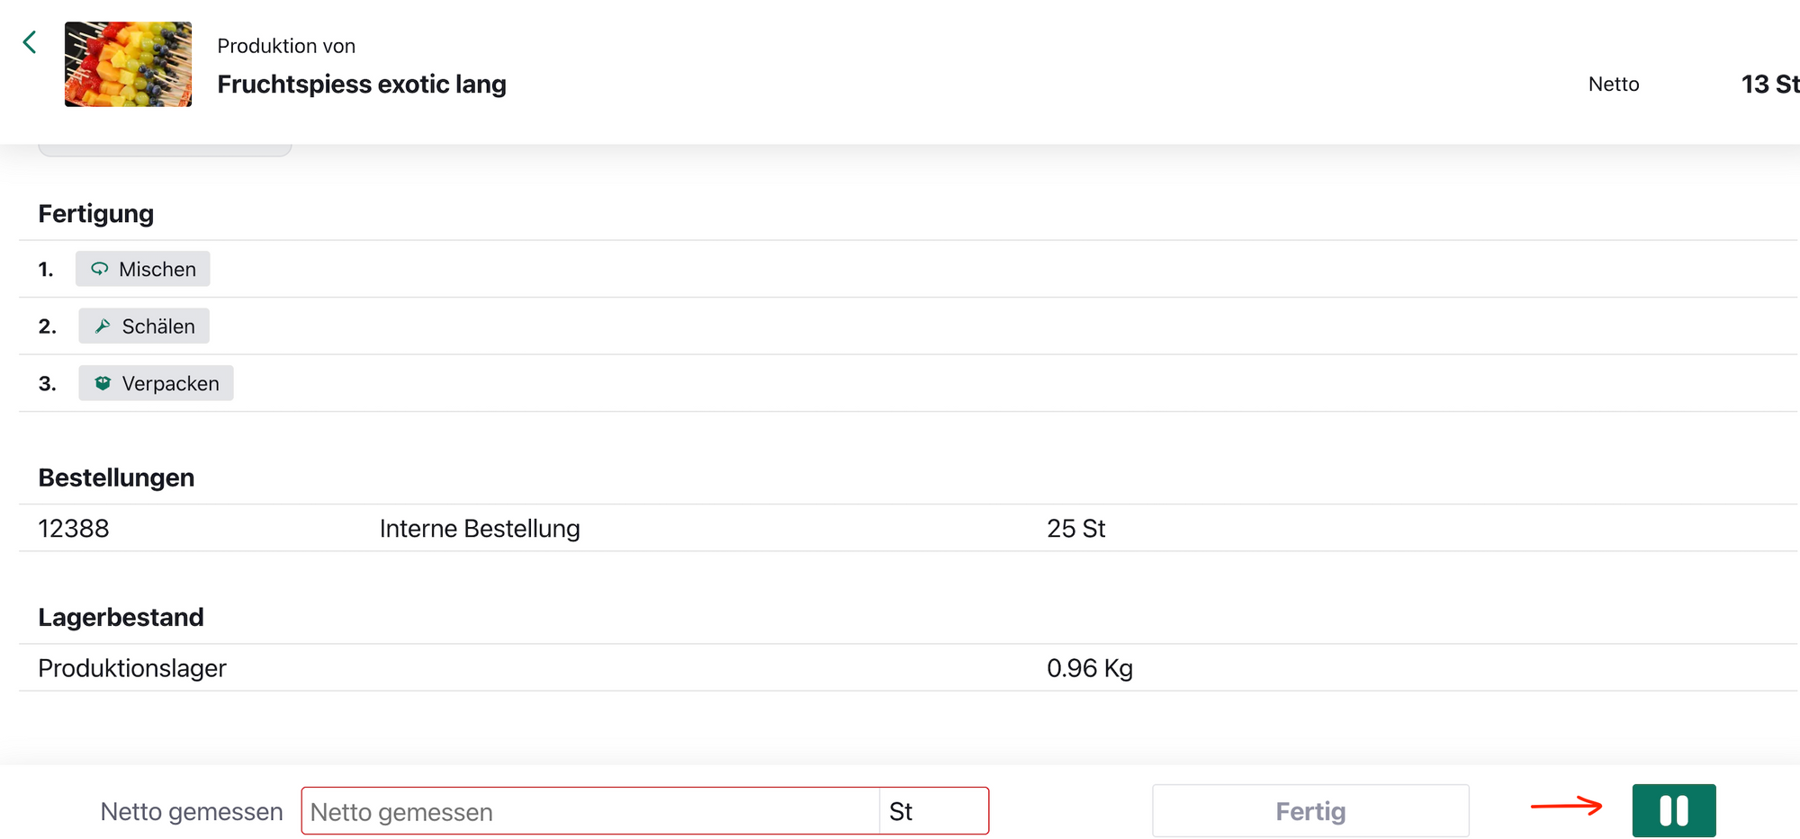Click the back arrow icon
The height and width of the screenshot is (839, 1800).
pos(30,42)
